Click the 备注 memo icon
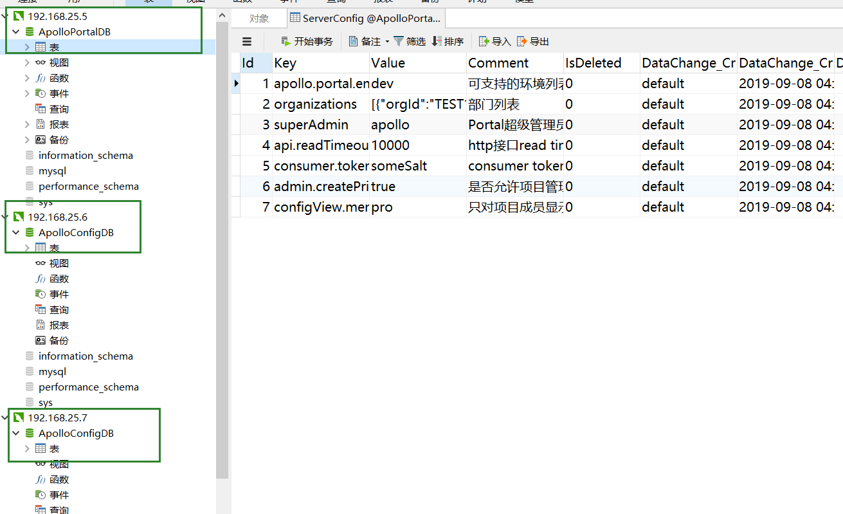The height and width of the screenshot is (514, 843). tap(353, 41)
